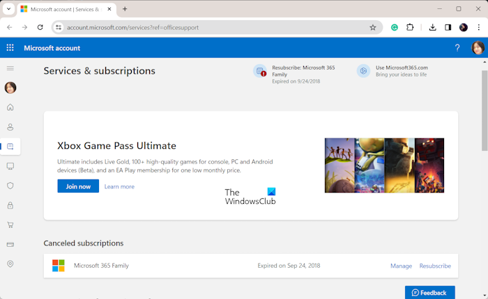Click the Help question mark icon
488x299 pixels.
coord(457,48)
